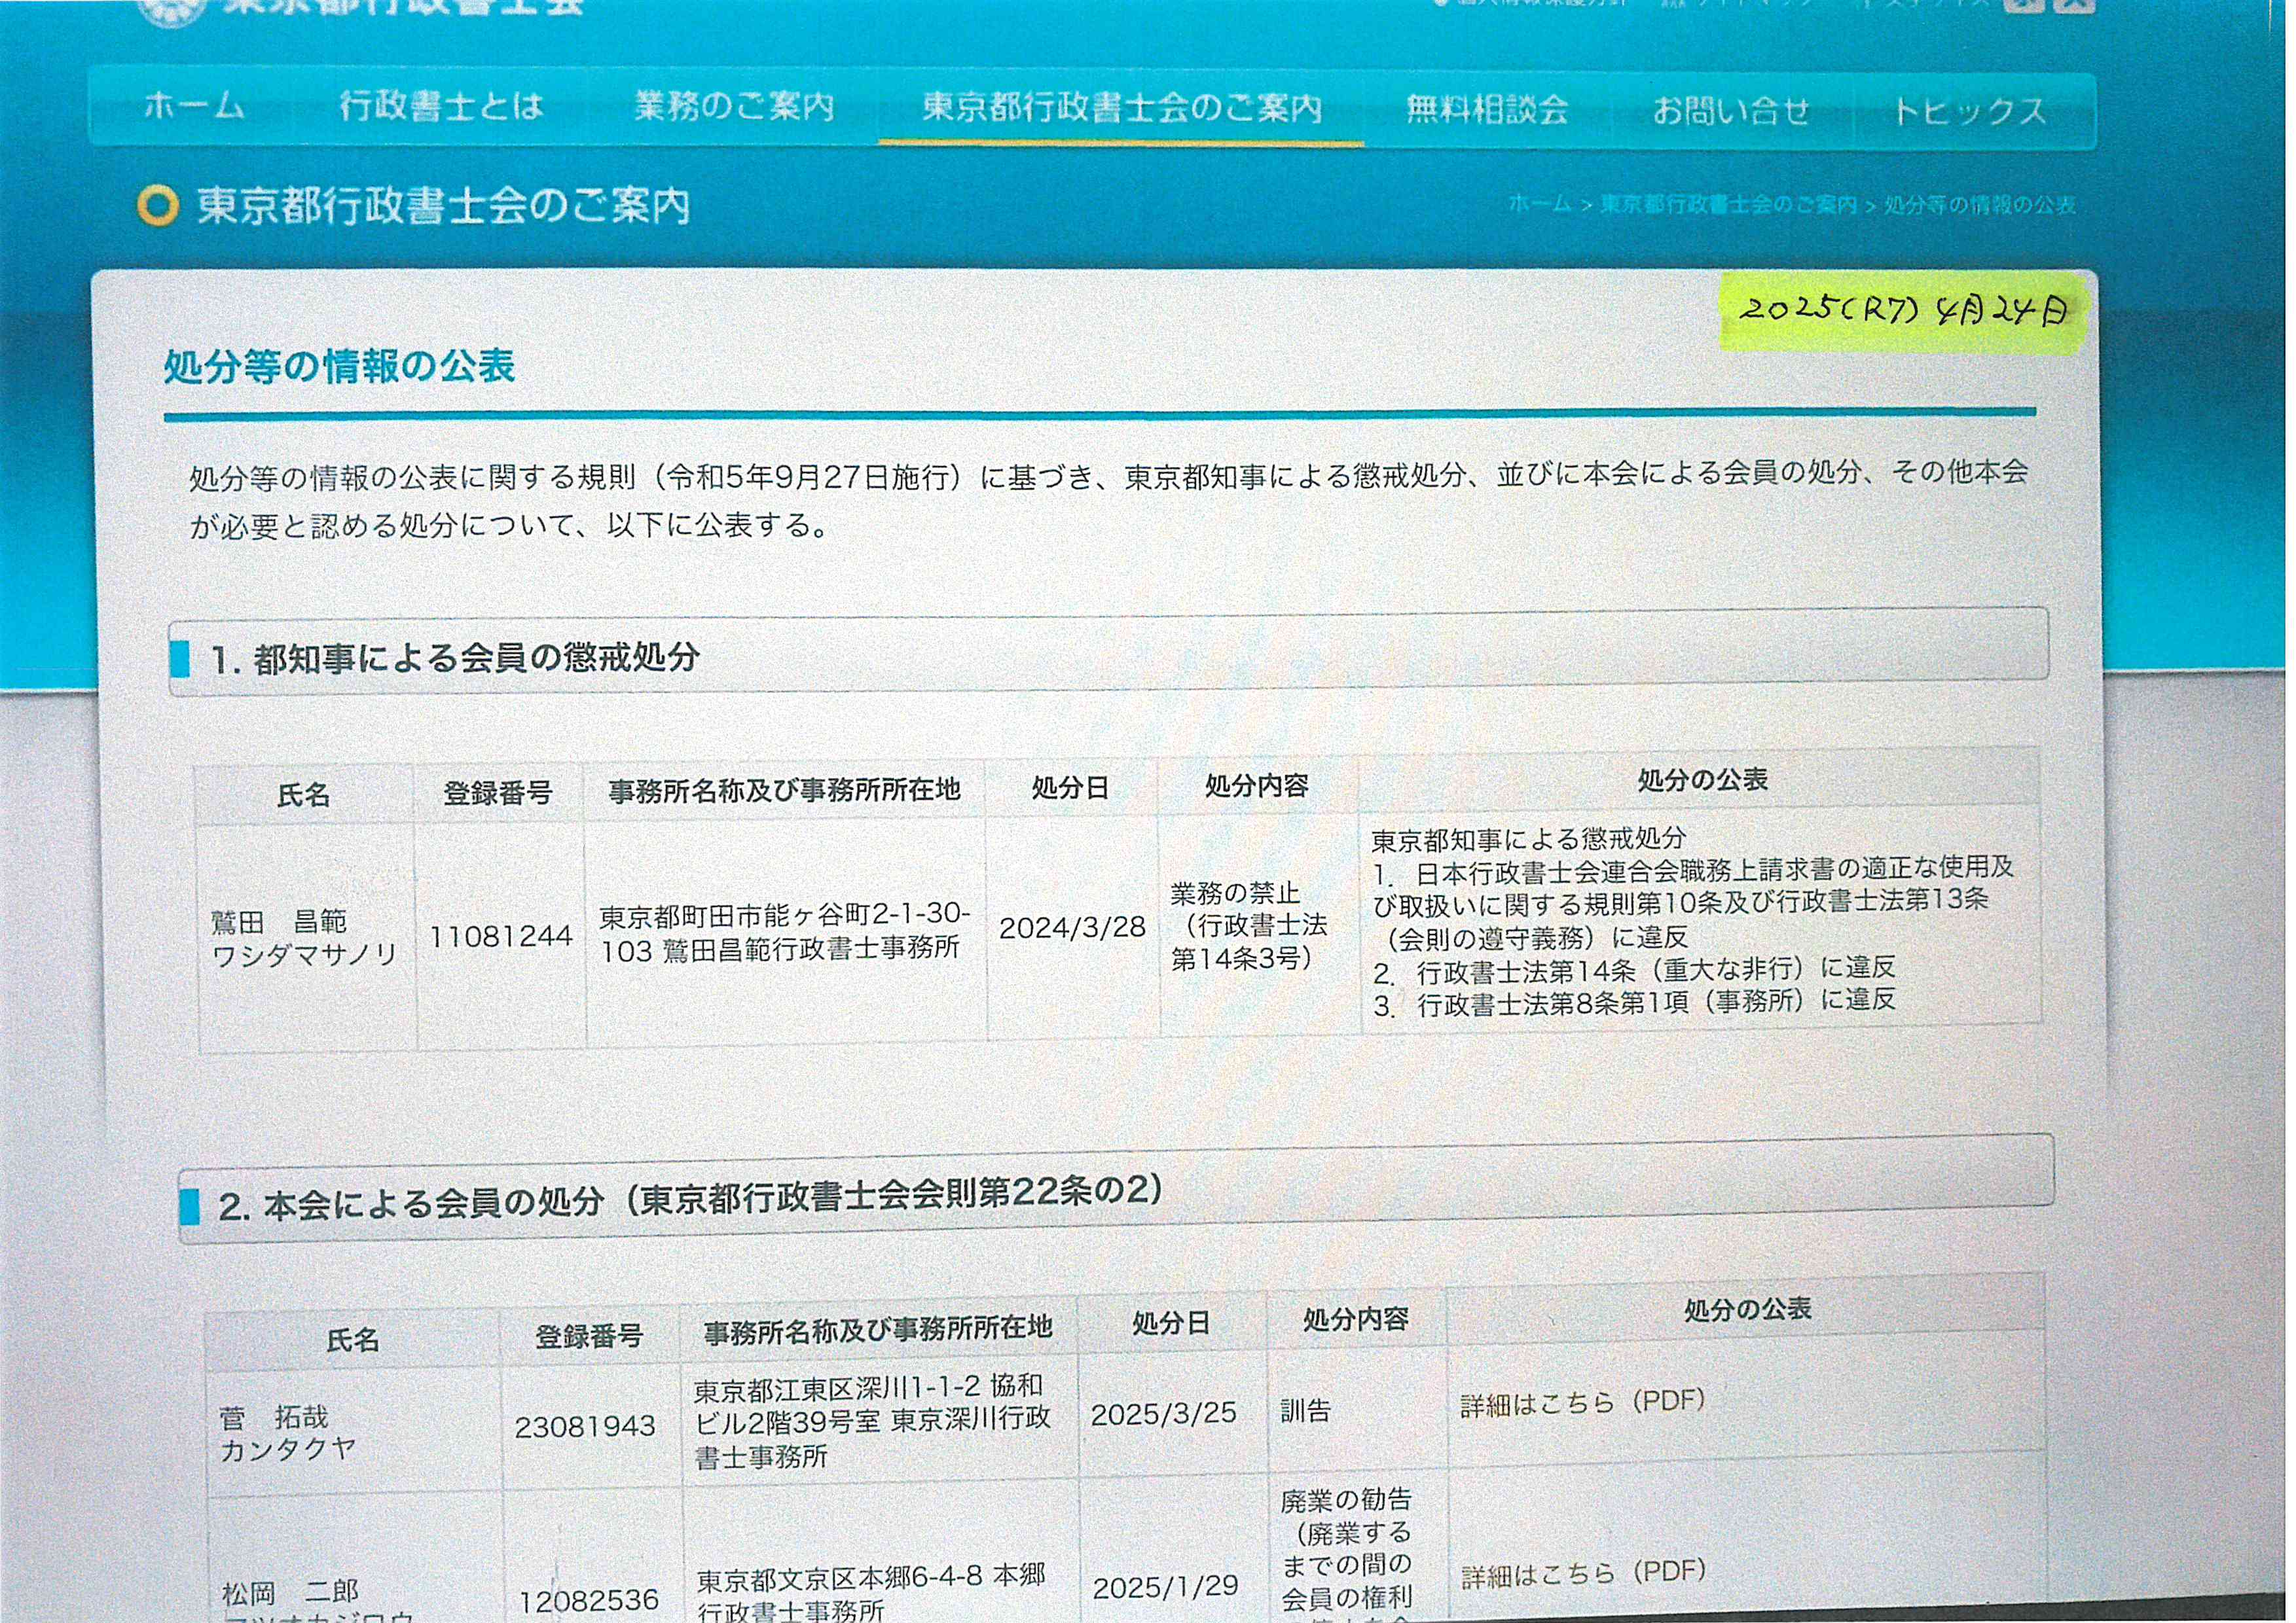Viewport: 2296px width, 1623px height.
Task: Open the 行政書士とは navigation tab
Action: pos(441,105)
